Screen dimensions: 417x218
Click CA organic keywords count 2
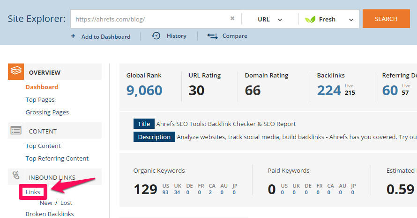point(210,192)
